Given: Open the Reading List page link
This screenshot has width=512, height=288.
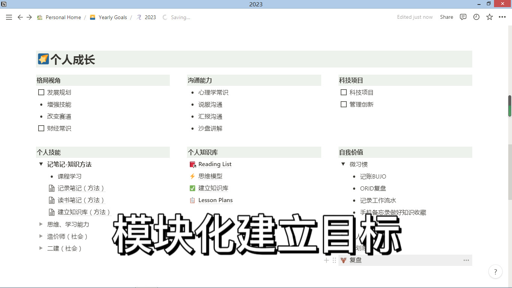Looking at the screenshot, I should [x=215, y=164].
